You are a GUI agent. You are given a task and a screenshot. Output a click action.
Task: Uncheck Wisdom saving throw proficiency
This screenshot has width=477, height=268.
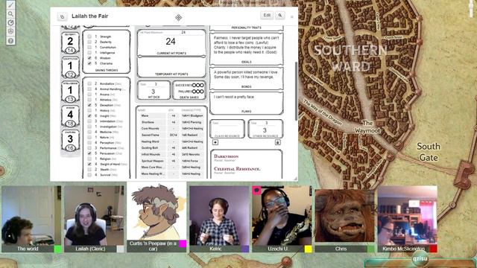(x=89, y=58)
